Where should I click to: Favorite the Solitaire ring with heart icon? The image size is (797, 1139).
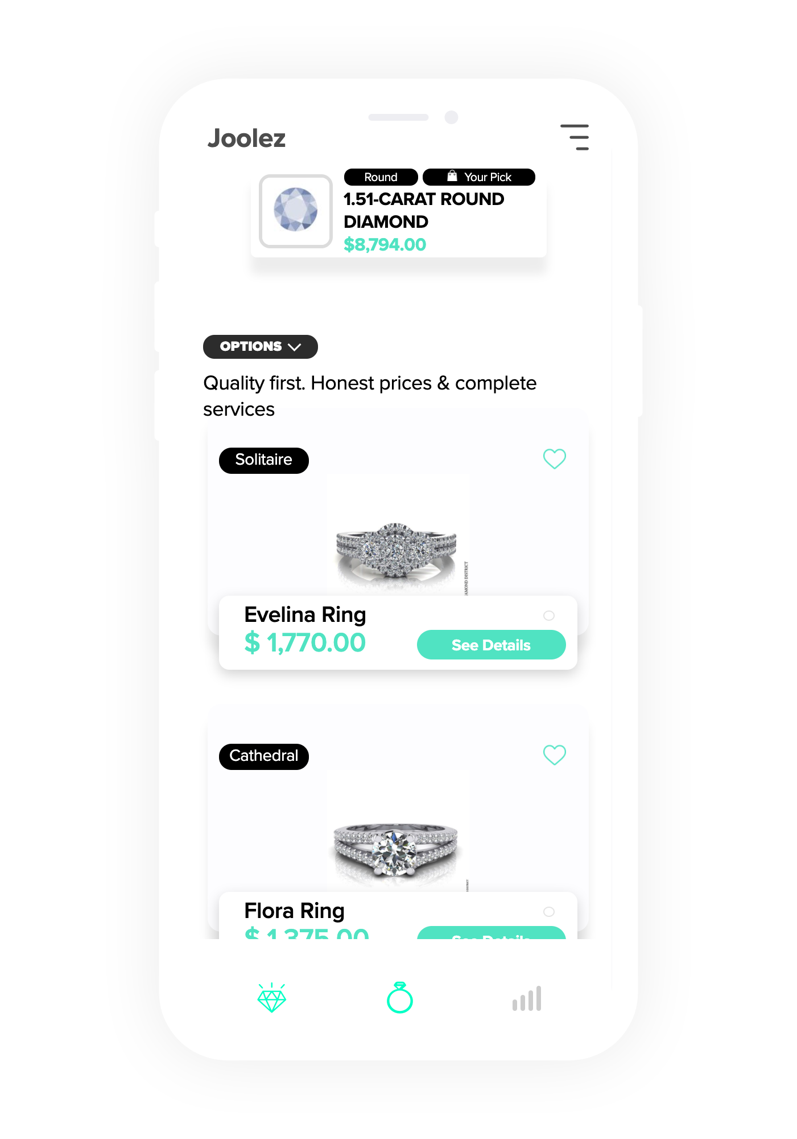tap(555, 459)
